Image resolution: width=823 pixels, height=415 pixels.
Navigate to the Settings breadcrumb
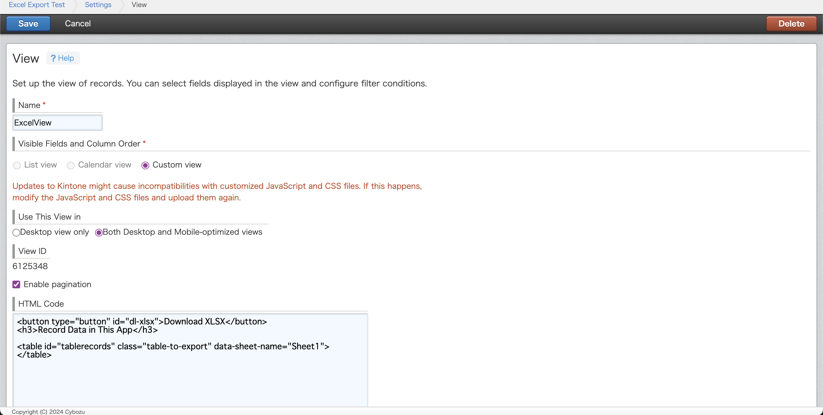(98, 5)
